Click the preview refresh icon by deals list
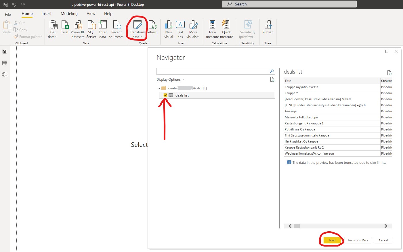Screen dimensions: 403x252 [389, 73]
